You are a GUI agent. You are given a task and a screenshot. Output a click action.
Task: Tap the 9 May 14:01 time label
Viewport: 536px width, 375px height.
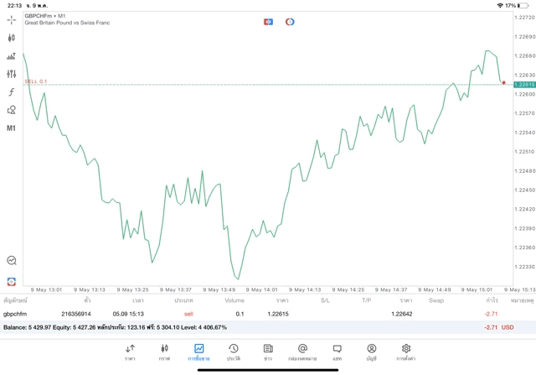[262, 289]
